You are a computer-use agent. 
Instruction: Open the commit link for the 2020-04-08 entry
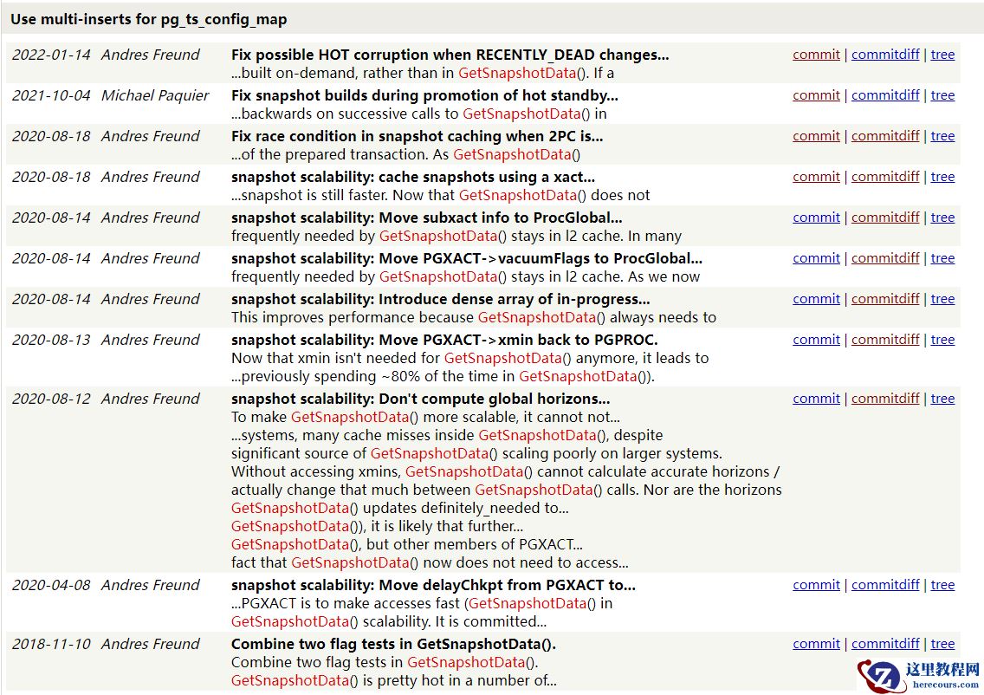coord(815,584)
